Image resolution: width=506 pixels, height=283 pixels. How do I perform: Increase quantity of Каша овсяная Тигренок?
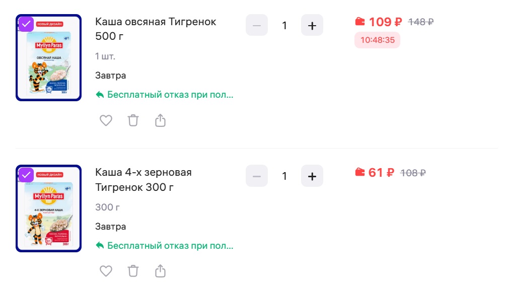(312, 25)
